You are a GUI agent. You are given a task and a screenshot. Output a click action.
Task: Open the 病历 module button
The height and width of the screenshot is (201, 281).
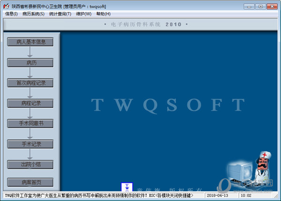coord(30,63)
